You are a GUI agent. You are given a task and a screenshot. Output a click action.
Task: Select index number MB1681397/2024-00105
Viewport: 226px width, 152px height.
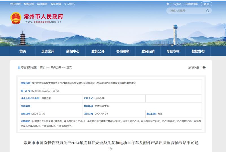[x=46, y=91]
